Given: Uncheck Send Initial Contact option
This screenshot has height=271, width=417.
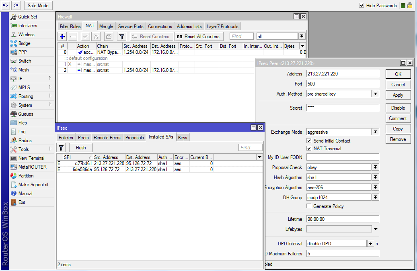Looking at the screenshot, I should [x=309, y=141].
